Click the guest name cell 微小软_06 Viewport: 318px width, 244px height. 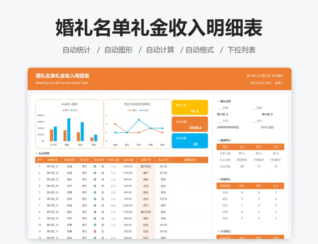(x=53, y=199)
